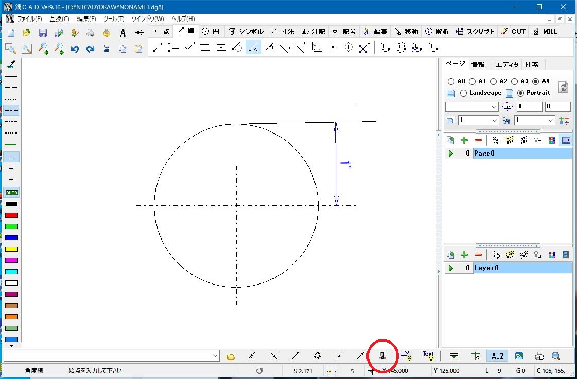The height and width of the screenshot is (379, 577).
Task: Toggle dimension value display (123 bulb icon)
Action: [x=406, y=355]
